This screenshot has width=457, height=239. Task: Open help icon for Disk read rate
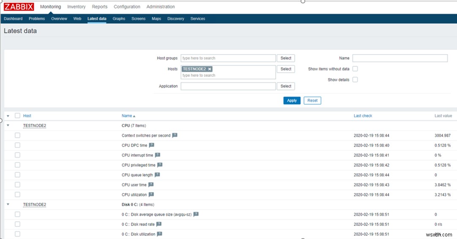coord(159,224)
